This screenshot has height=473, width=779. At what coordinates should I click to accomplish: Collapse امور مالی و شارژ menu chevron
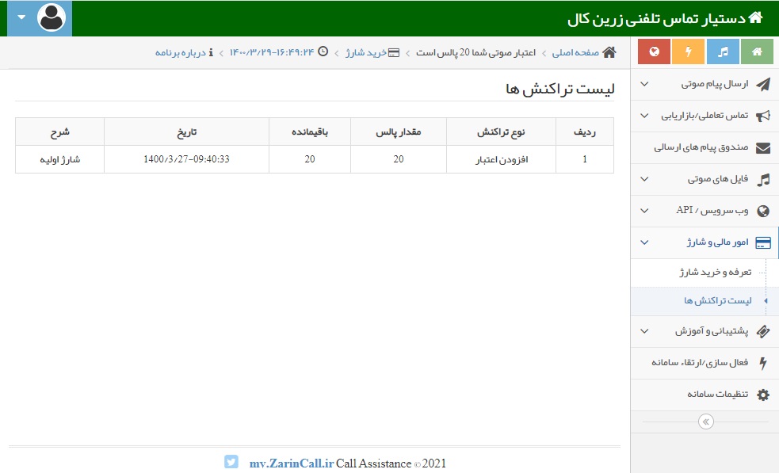(x=644, y=242)
